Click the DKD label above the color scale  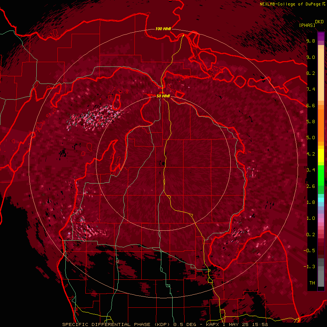(319, 22)
